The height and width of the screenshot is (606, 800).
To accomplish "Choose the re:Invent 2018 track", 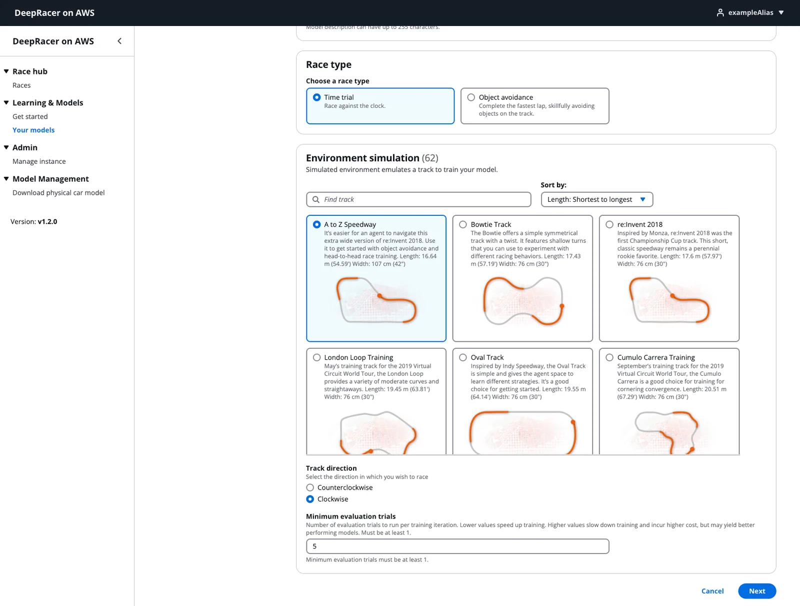I will click(x=609, y=225).
